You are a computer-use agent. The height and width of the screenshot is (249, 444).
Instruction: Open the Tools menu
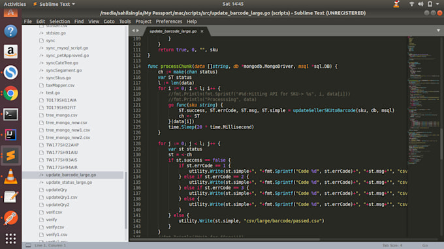(125, 22)
